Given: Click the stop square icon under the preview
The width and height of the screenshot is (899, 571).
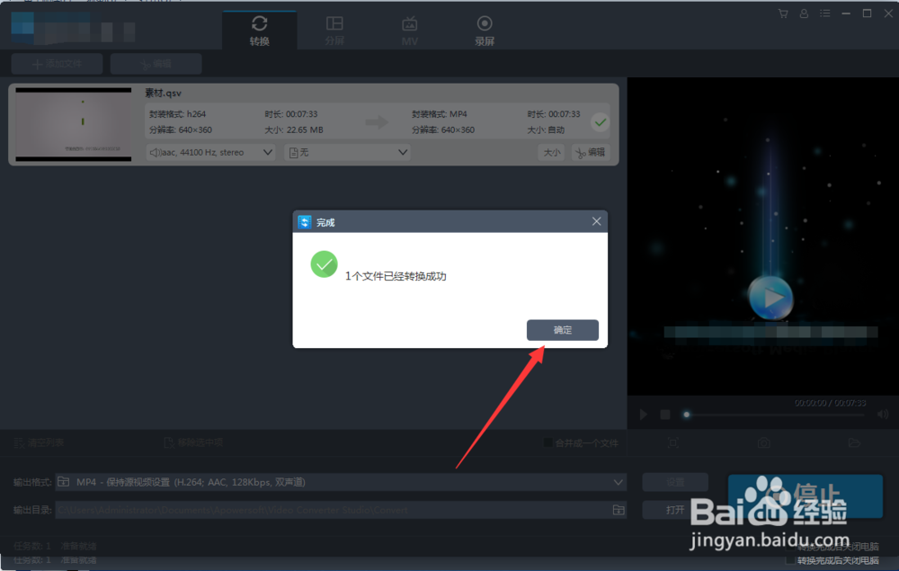Looking at the screenshot, I should 665,415.
